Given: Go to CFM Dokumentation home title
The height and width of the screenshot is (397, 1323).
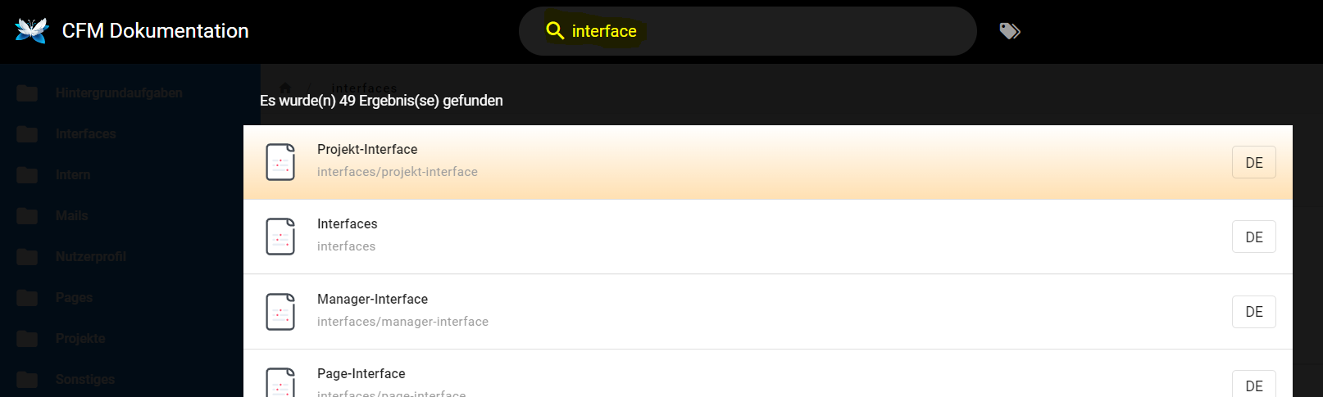Looking at the screenshot, I should point(156,31).
